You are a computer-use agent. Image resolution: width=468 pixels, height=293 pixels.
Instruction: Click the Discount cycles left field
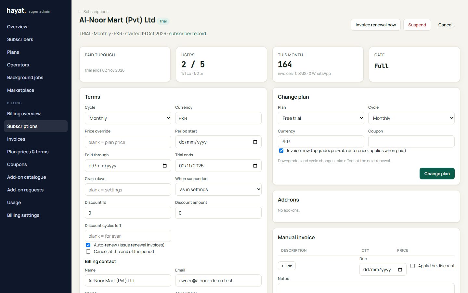coord(128,236)
